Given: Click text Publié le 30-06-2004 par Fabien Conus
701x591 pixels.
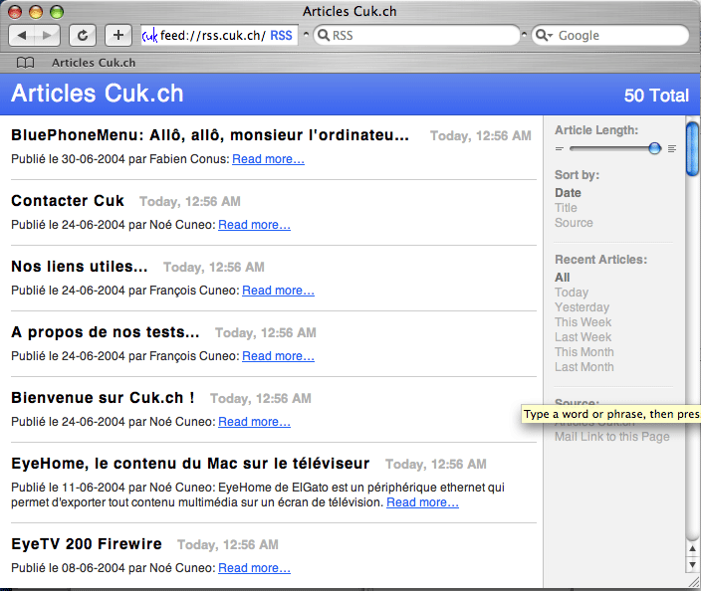Looking at the screenshot, I should point(120,159).
